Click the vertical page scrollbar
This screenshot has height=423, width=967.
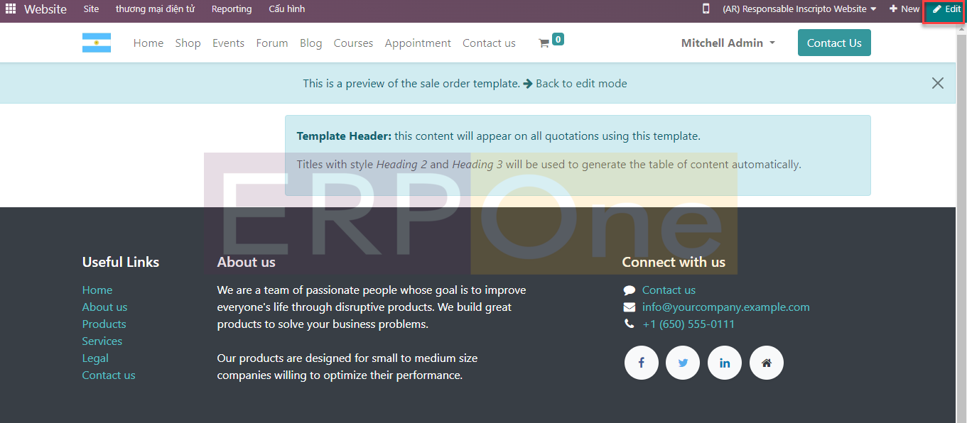pos(961,213)
